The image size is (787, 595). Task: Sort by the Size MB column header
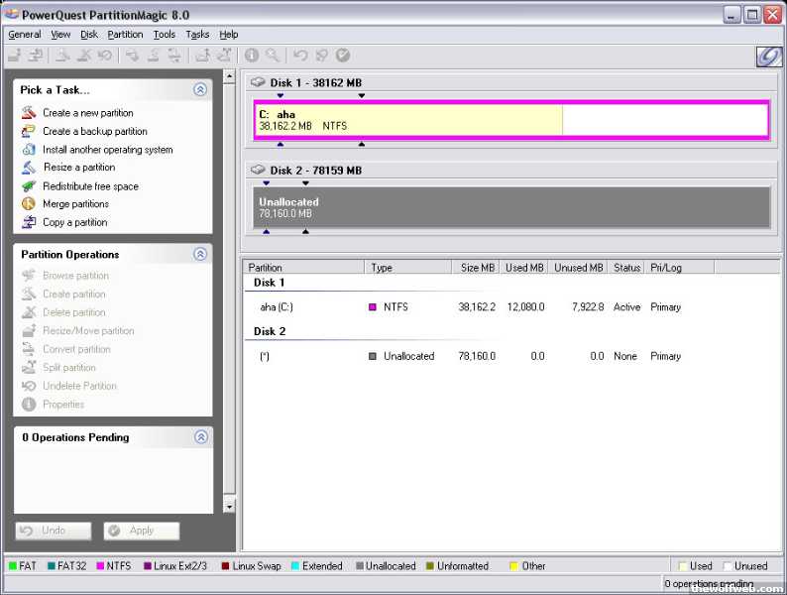(476, 268)
